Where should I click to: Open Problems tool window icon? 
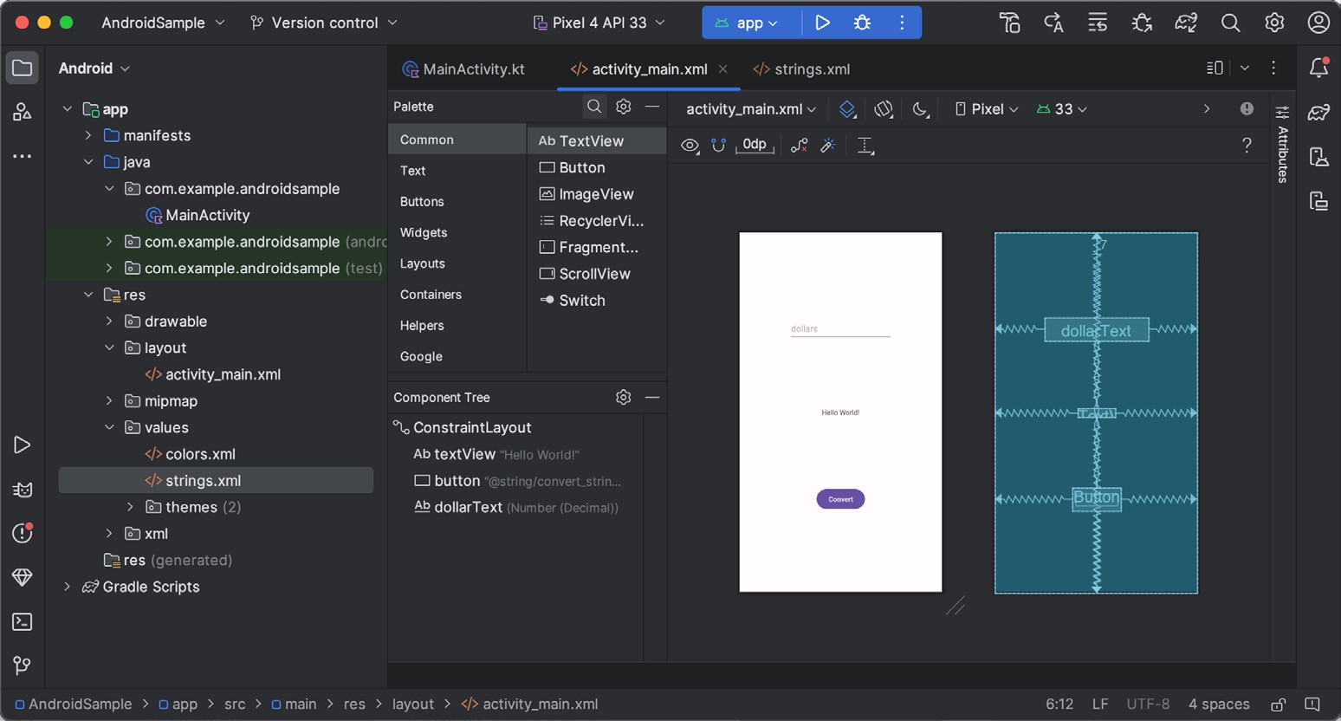(x=22, y=533)
